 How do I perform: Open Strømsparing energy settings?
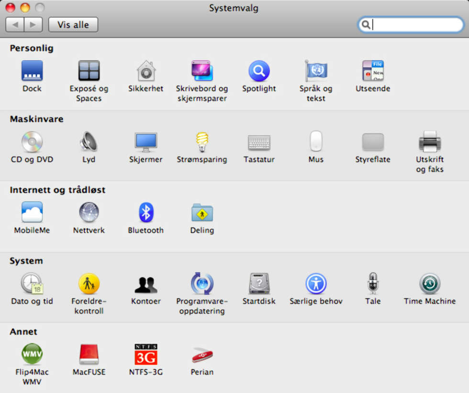[x=202, y=142]
